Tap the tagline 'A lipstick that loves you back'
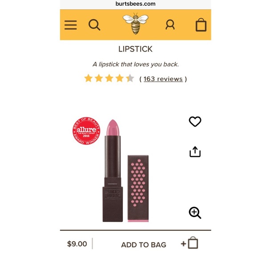The height and width of the screenshot is (258, 258). click(136, 64)
